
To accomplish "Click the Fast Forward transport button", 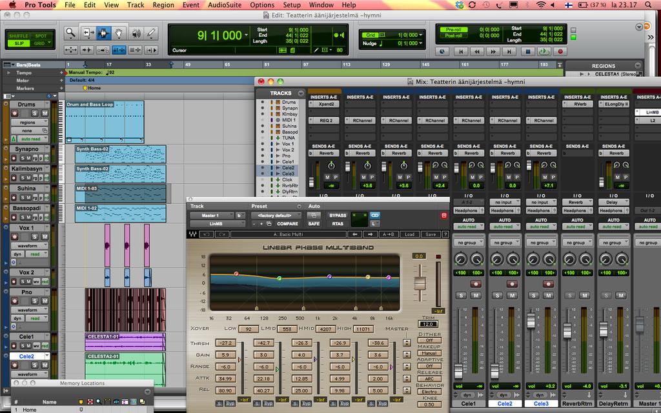I will [x=493, y=52].
